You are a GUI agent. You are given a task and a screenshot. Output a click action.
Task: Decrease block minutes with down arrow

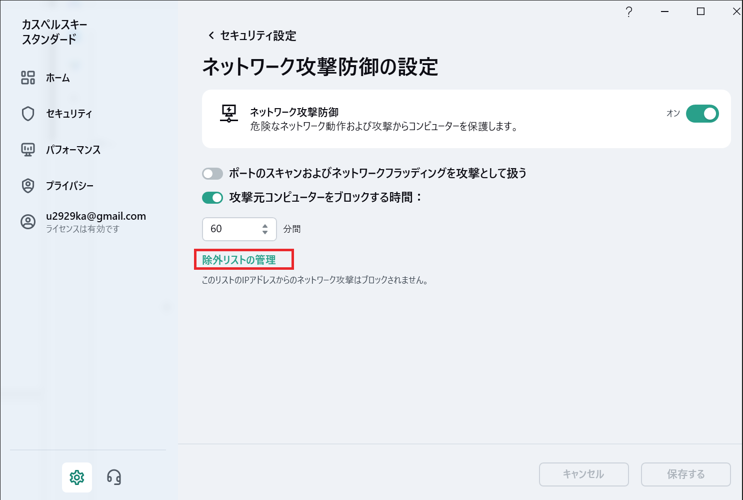265,232
